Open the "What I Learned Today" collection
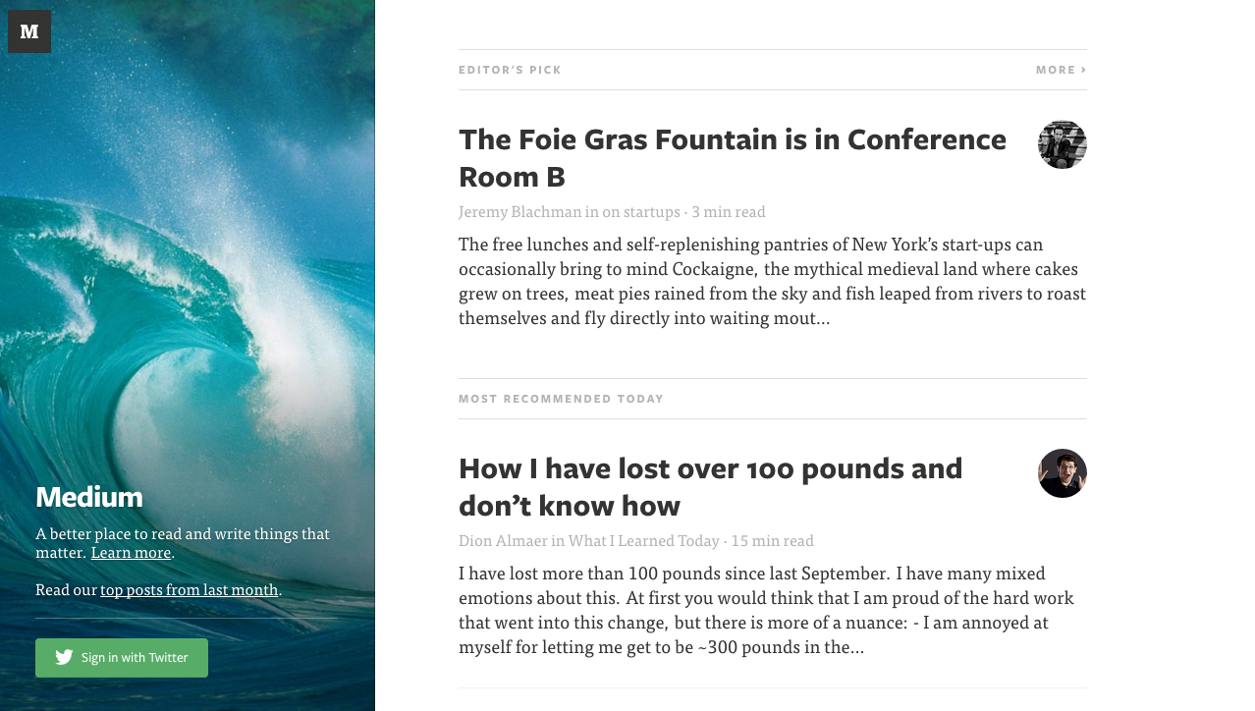This screenshot has width=1255, height=711. [643, 540]
